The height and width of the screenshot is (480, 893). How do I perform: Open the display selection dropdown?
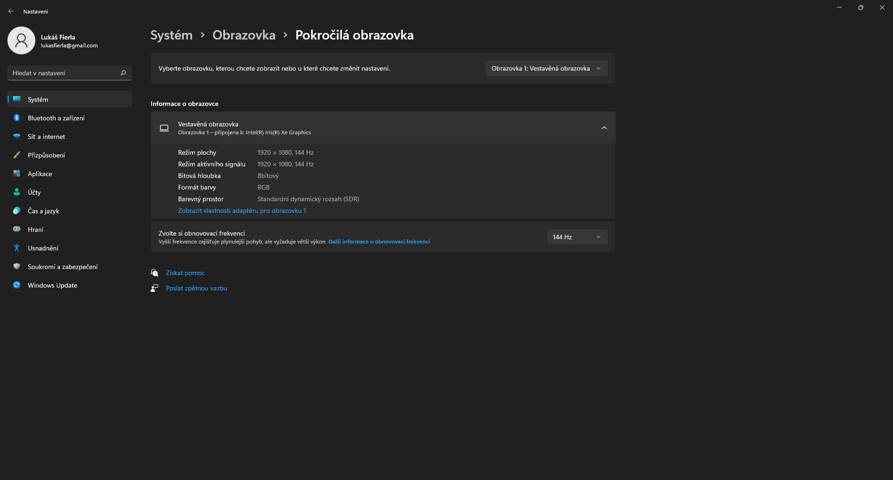pos(546,68)
